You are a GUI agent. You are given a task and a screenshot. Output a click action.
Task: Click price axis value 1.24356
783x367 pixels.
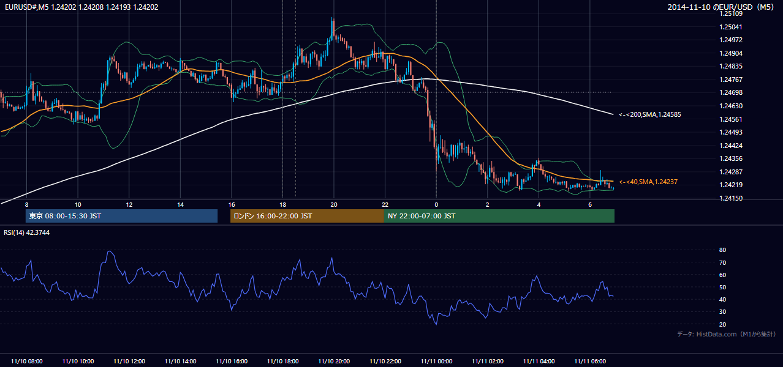point(730,158)
